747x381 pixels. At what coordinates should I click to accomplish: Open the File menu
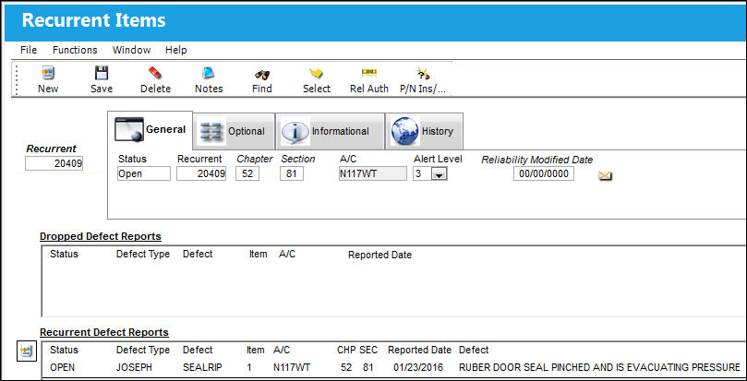[x=29, y=50]
